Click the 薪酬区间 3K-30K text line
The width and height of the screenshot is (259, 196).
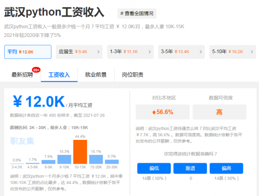pos(49,128)
